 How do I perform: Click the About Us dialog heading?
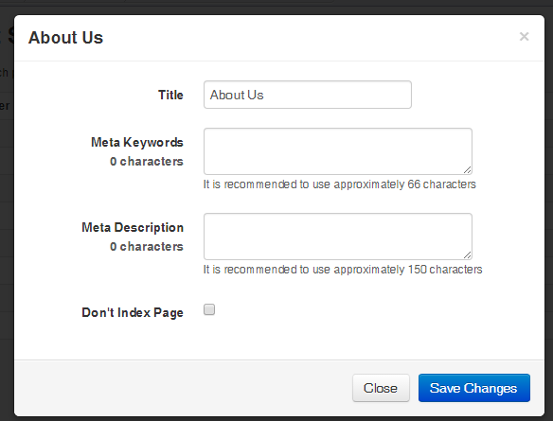pos(65,37)
